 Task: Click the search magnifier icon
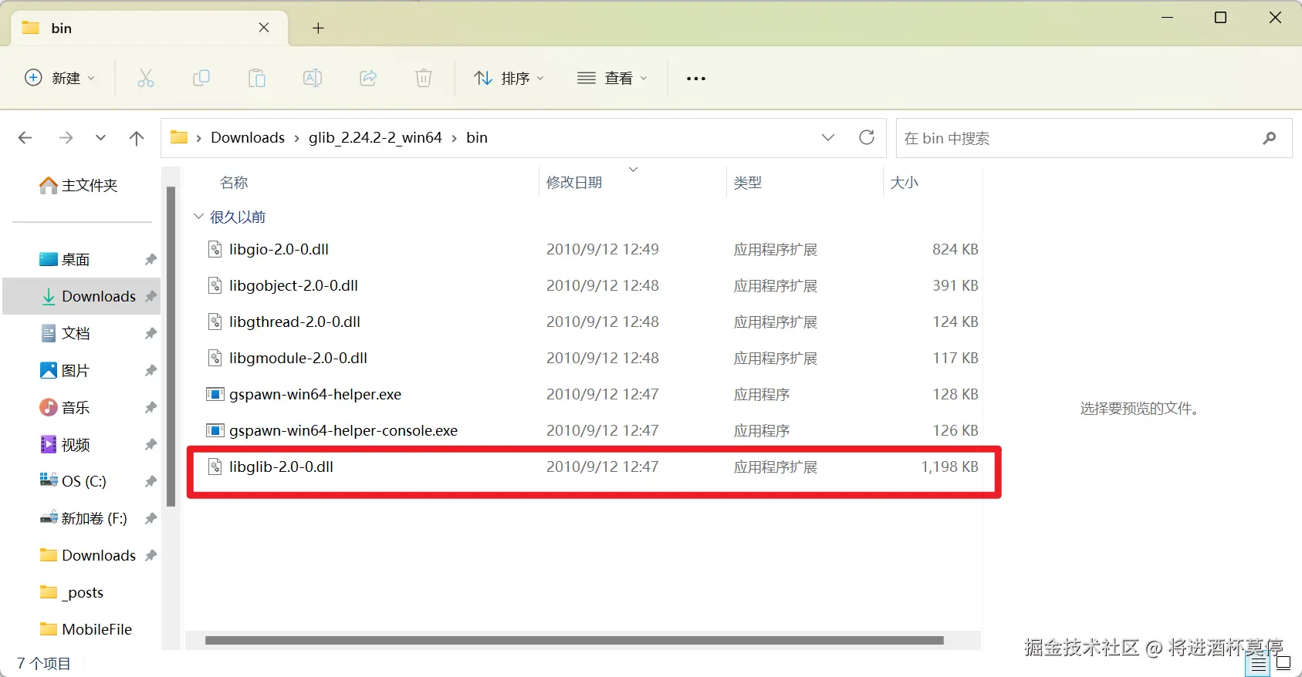coord(1270,138)
